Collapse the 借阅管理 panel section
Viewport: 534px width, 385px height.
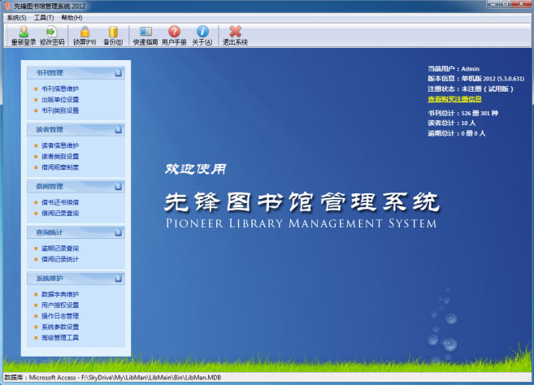coord(118,187)
